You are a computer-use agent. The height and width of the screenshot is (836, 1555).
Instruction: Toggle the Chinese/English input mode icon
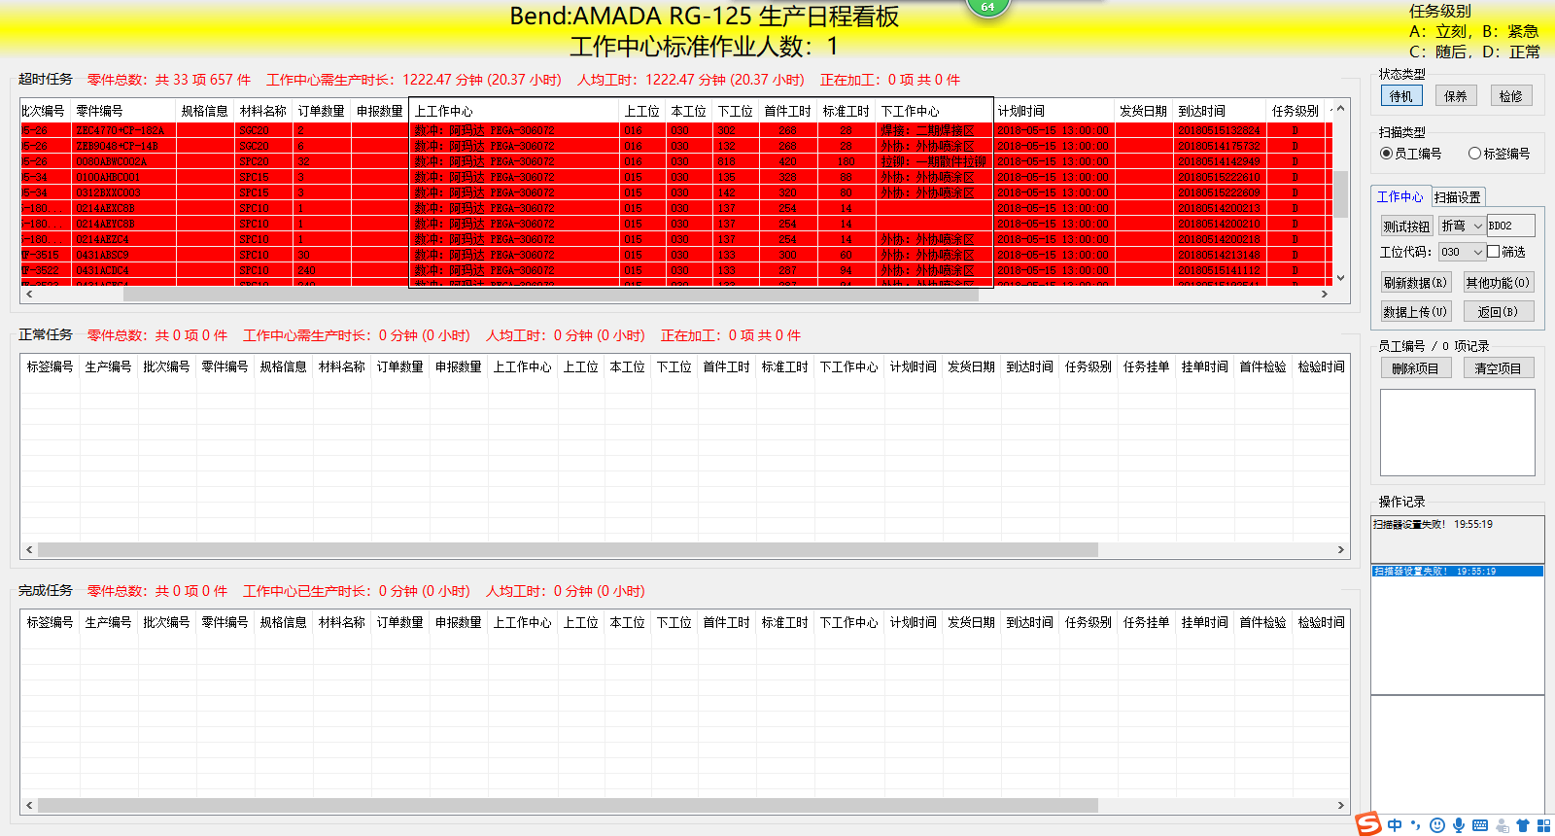coord(1395,825)
